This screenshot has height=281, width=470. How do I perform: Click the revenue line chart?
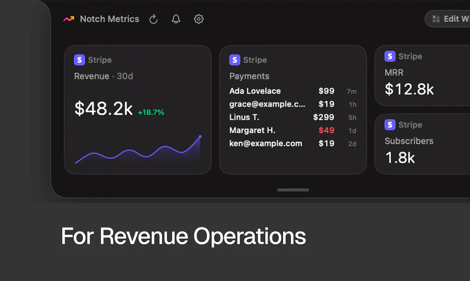(x=138, y=149)
